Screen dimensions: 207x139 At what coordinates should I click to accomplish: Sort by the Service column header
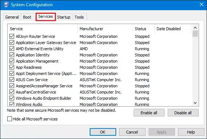42,29
